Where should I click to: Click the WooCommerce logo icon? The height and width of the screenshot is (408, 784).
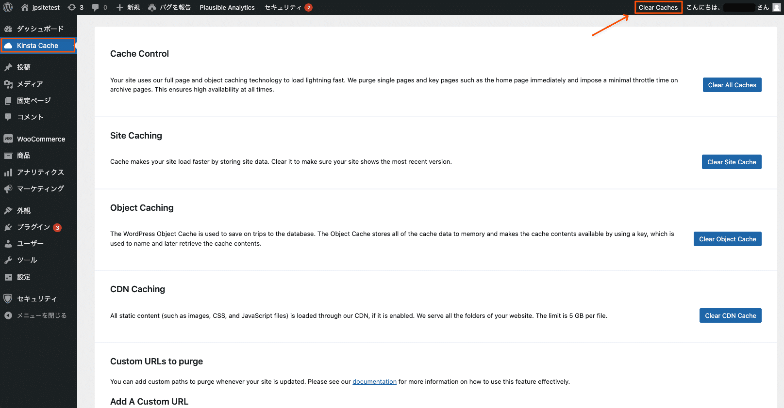[8, 139]
